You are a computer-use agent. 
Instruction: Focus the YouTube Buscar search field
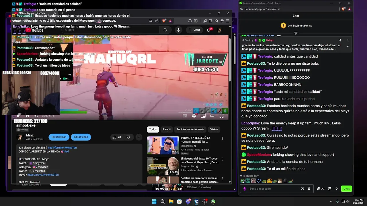110,30
